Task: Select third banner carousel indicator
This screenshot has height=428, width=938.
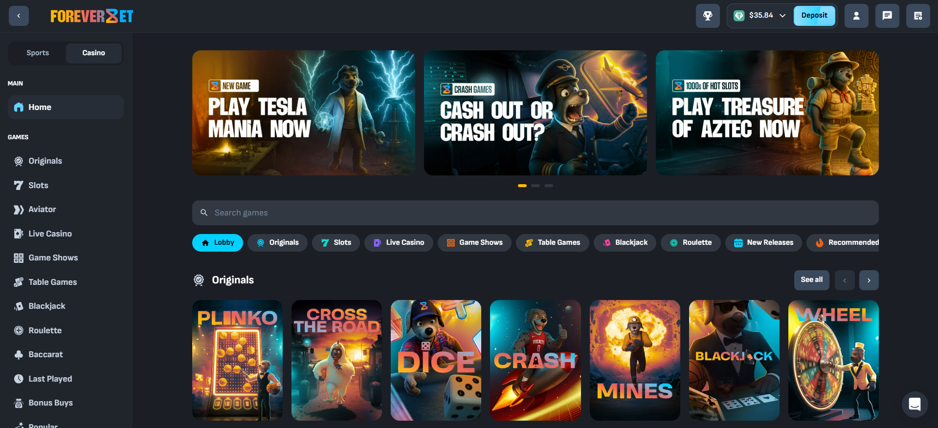Action: 549,186
